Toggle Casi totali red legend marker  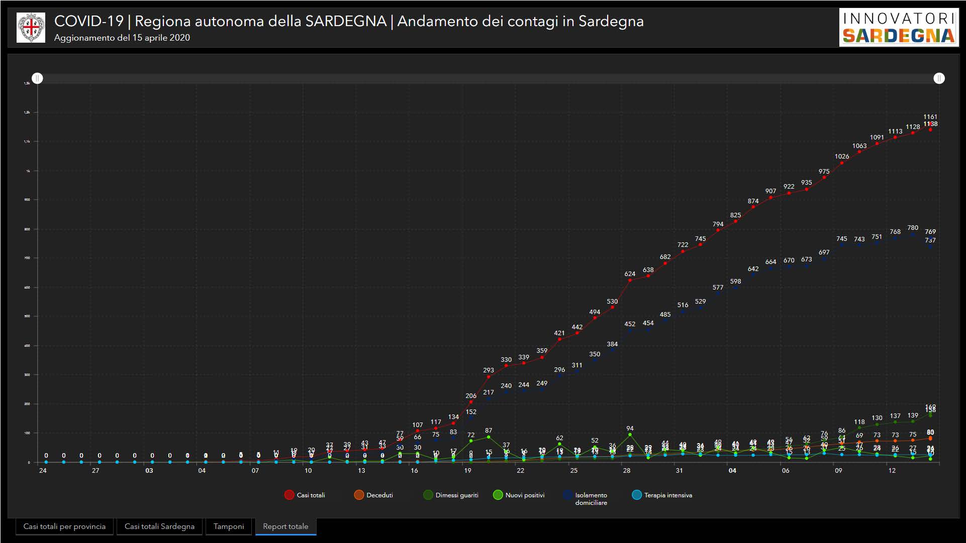click(289, 495)
